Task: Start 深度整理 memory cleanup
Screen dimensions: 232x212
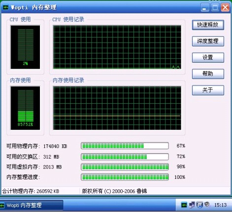Action: (208, 41)
